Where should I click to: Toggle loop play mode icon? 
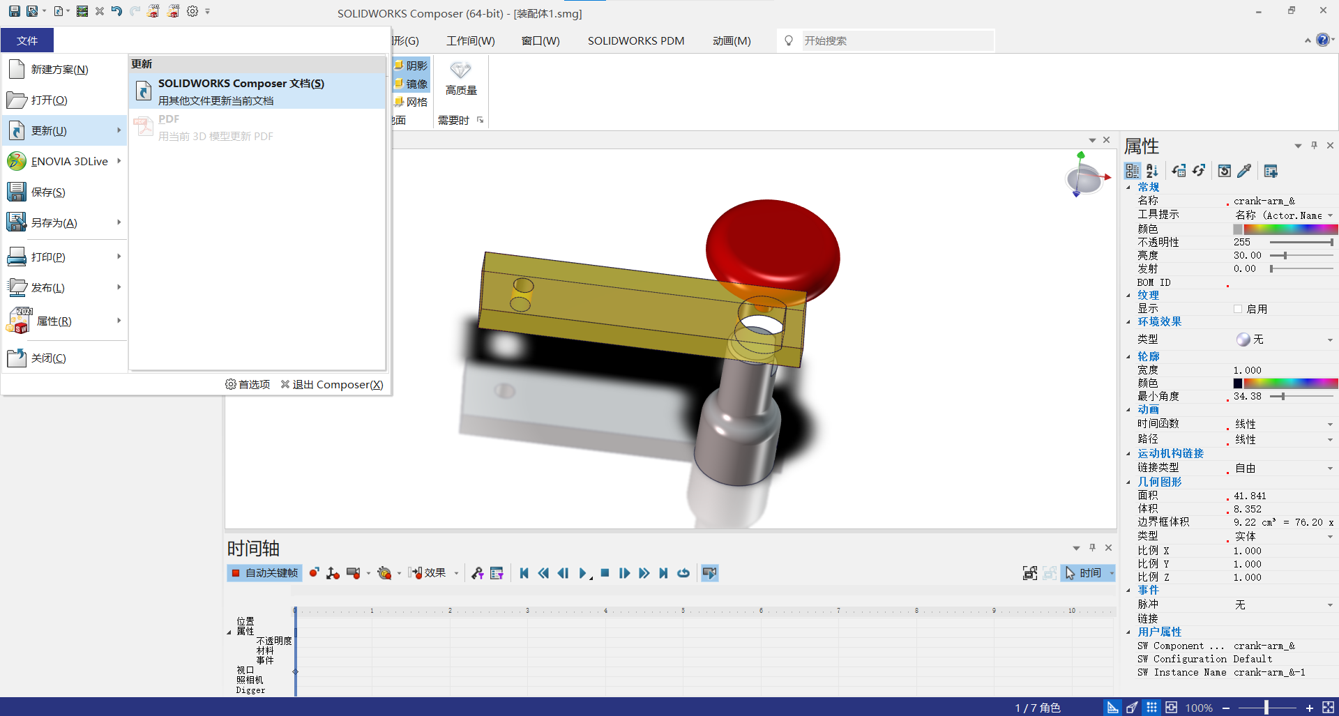coord(683,573)
